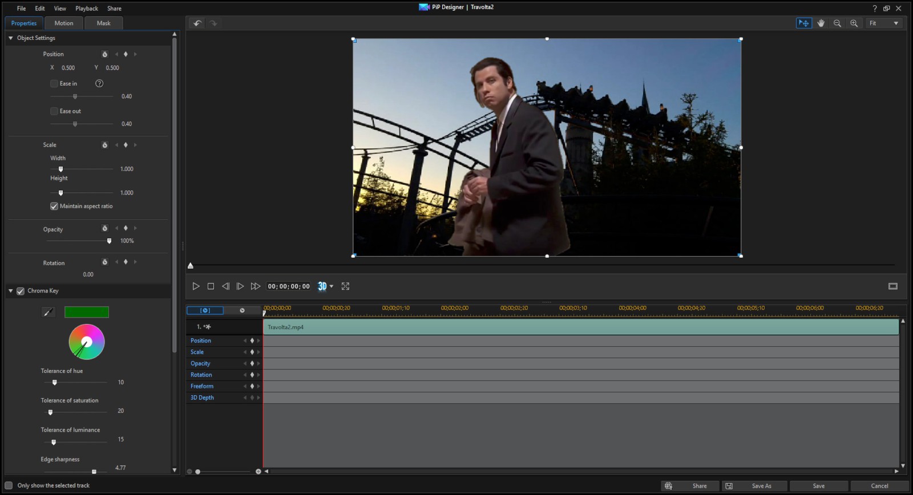Open the View menu
The height and width of the screenshot is (495, 913).
tap(60, 9)
